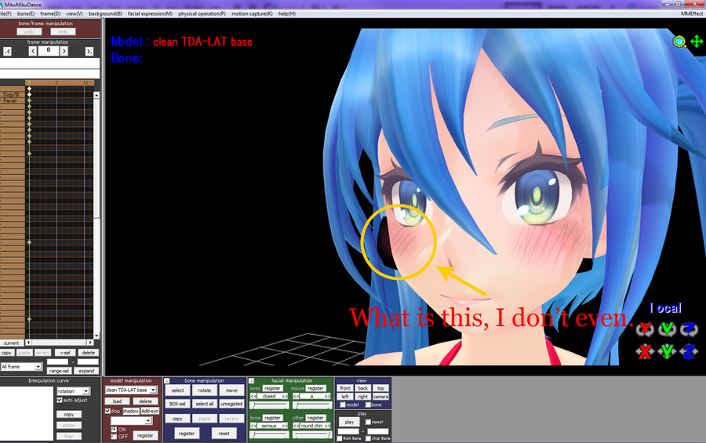Enable the view model checkbox
Viewport: 706px width, 443px height.
tap(343, 405)
